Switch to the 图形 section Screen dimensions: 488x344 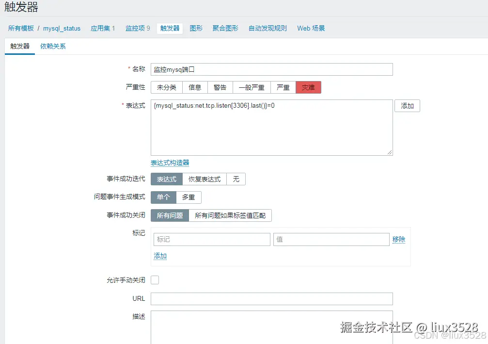click(x=196, y=28)
